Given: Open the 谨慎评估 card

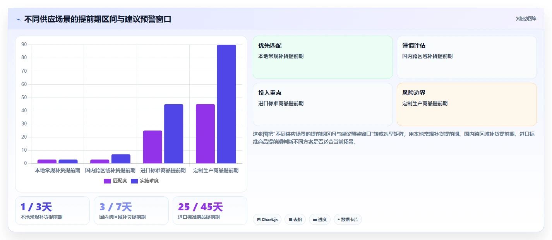Looking at the screenshot, I should tap(467, 57).
